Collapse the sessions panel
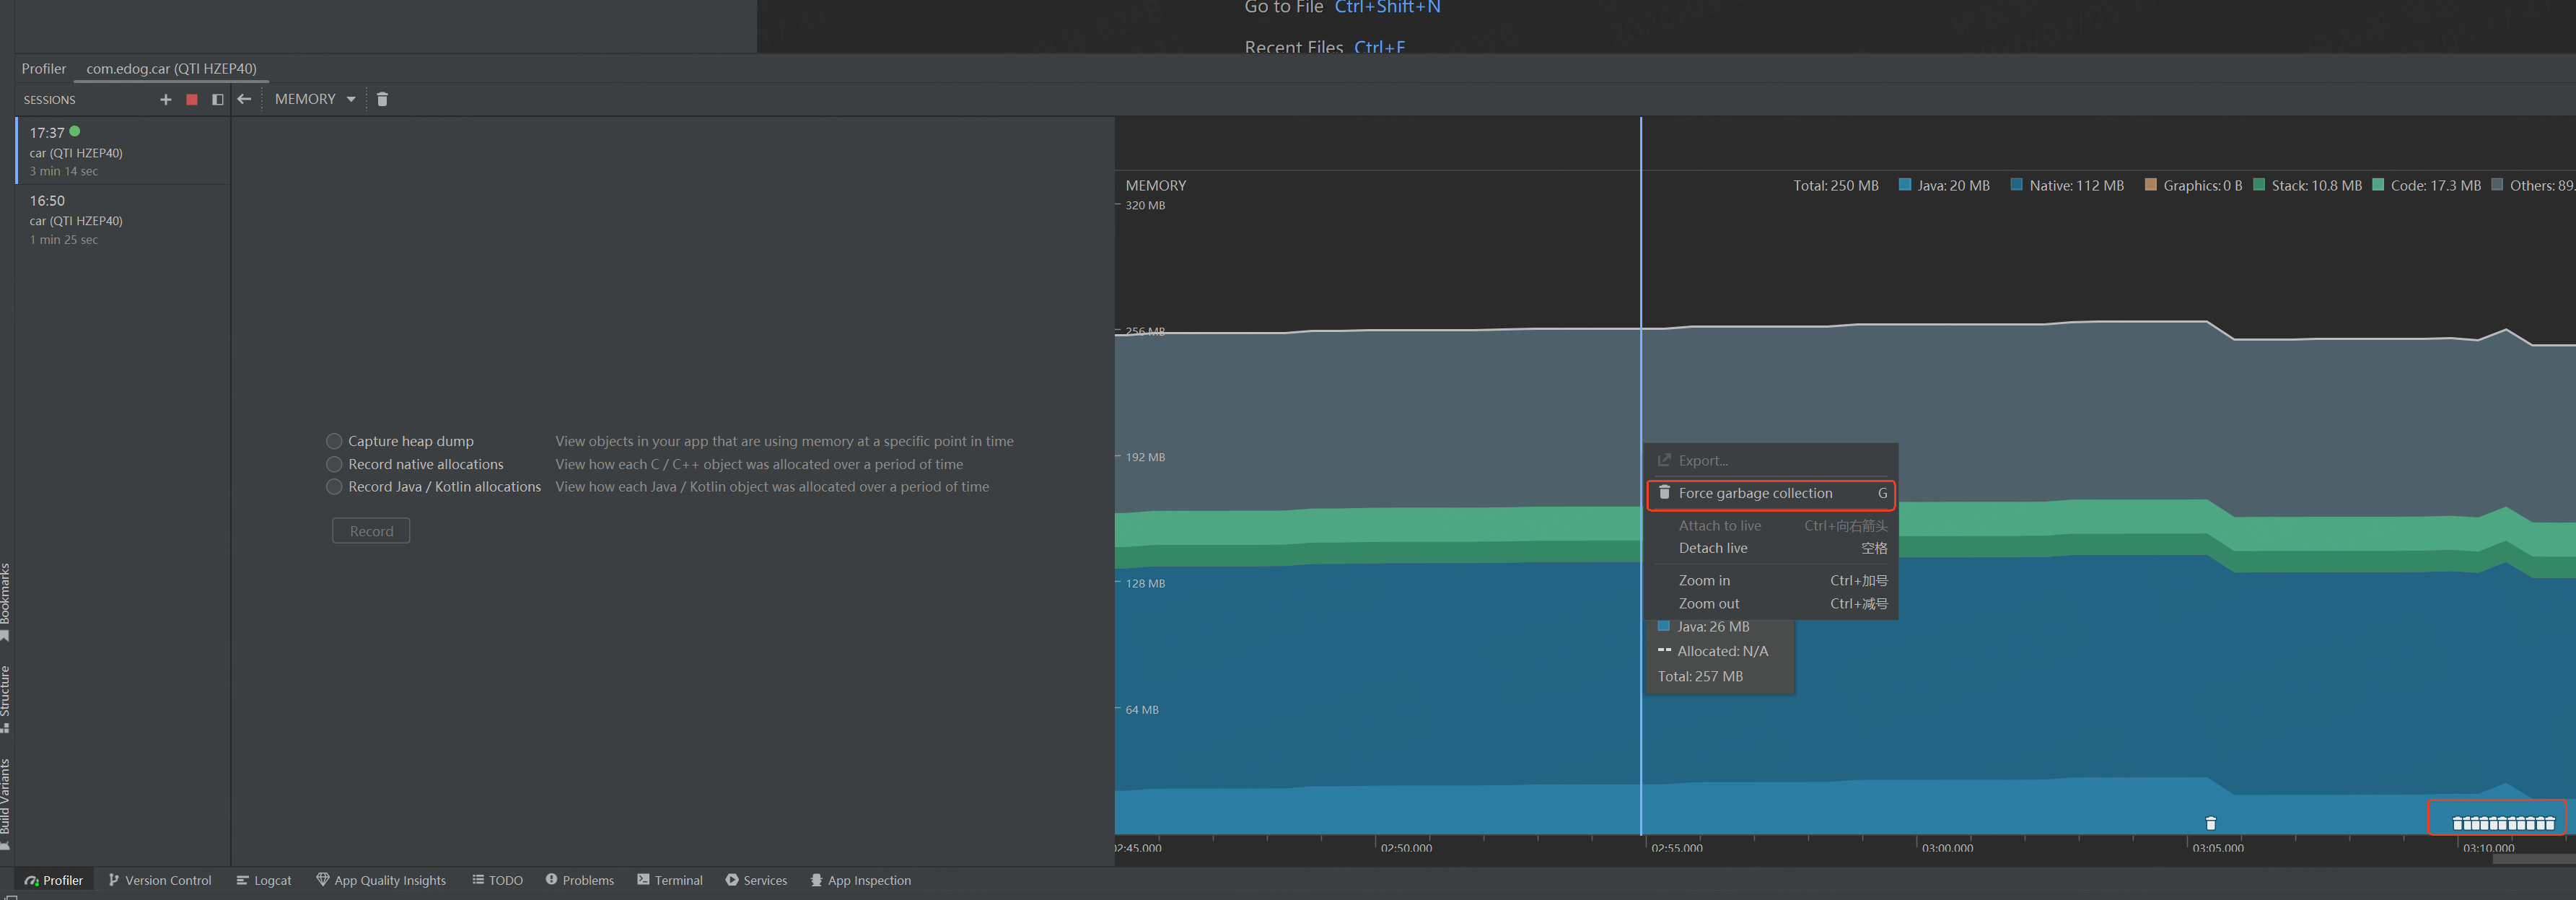Screen dimensions: 2576x900 click(x=218, y=99)
